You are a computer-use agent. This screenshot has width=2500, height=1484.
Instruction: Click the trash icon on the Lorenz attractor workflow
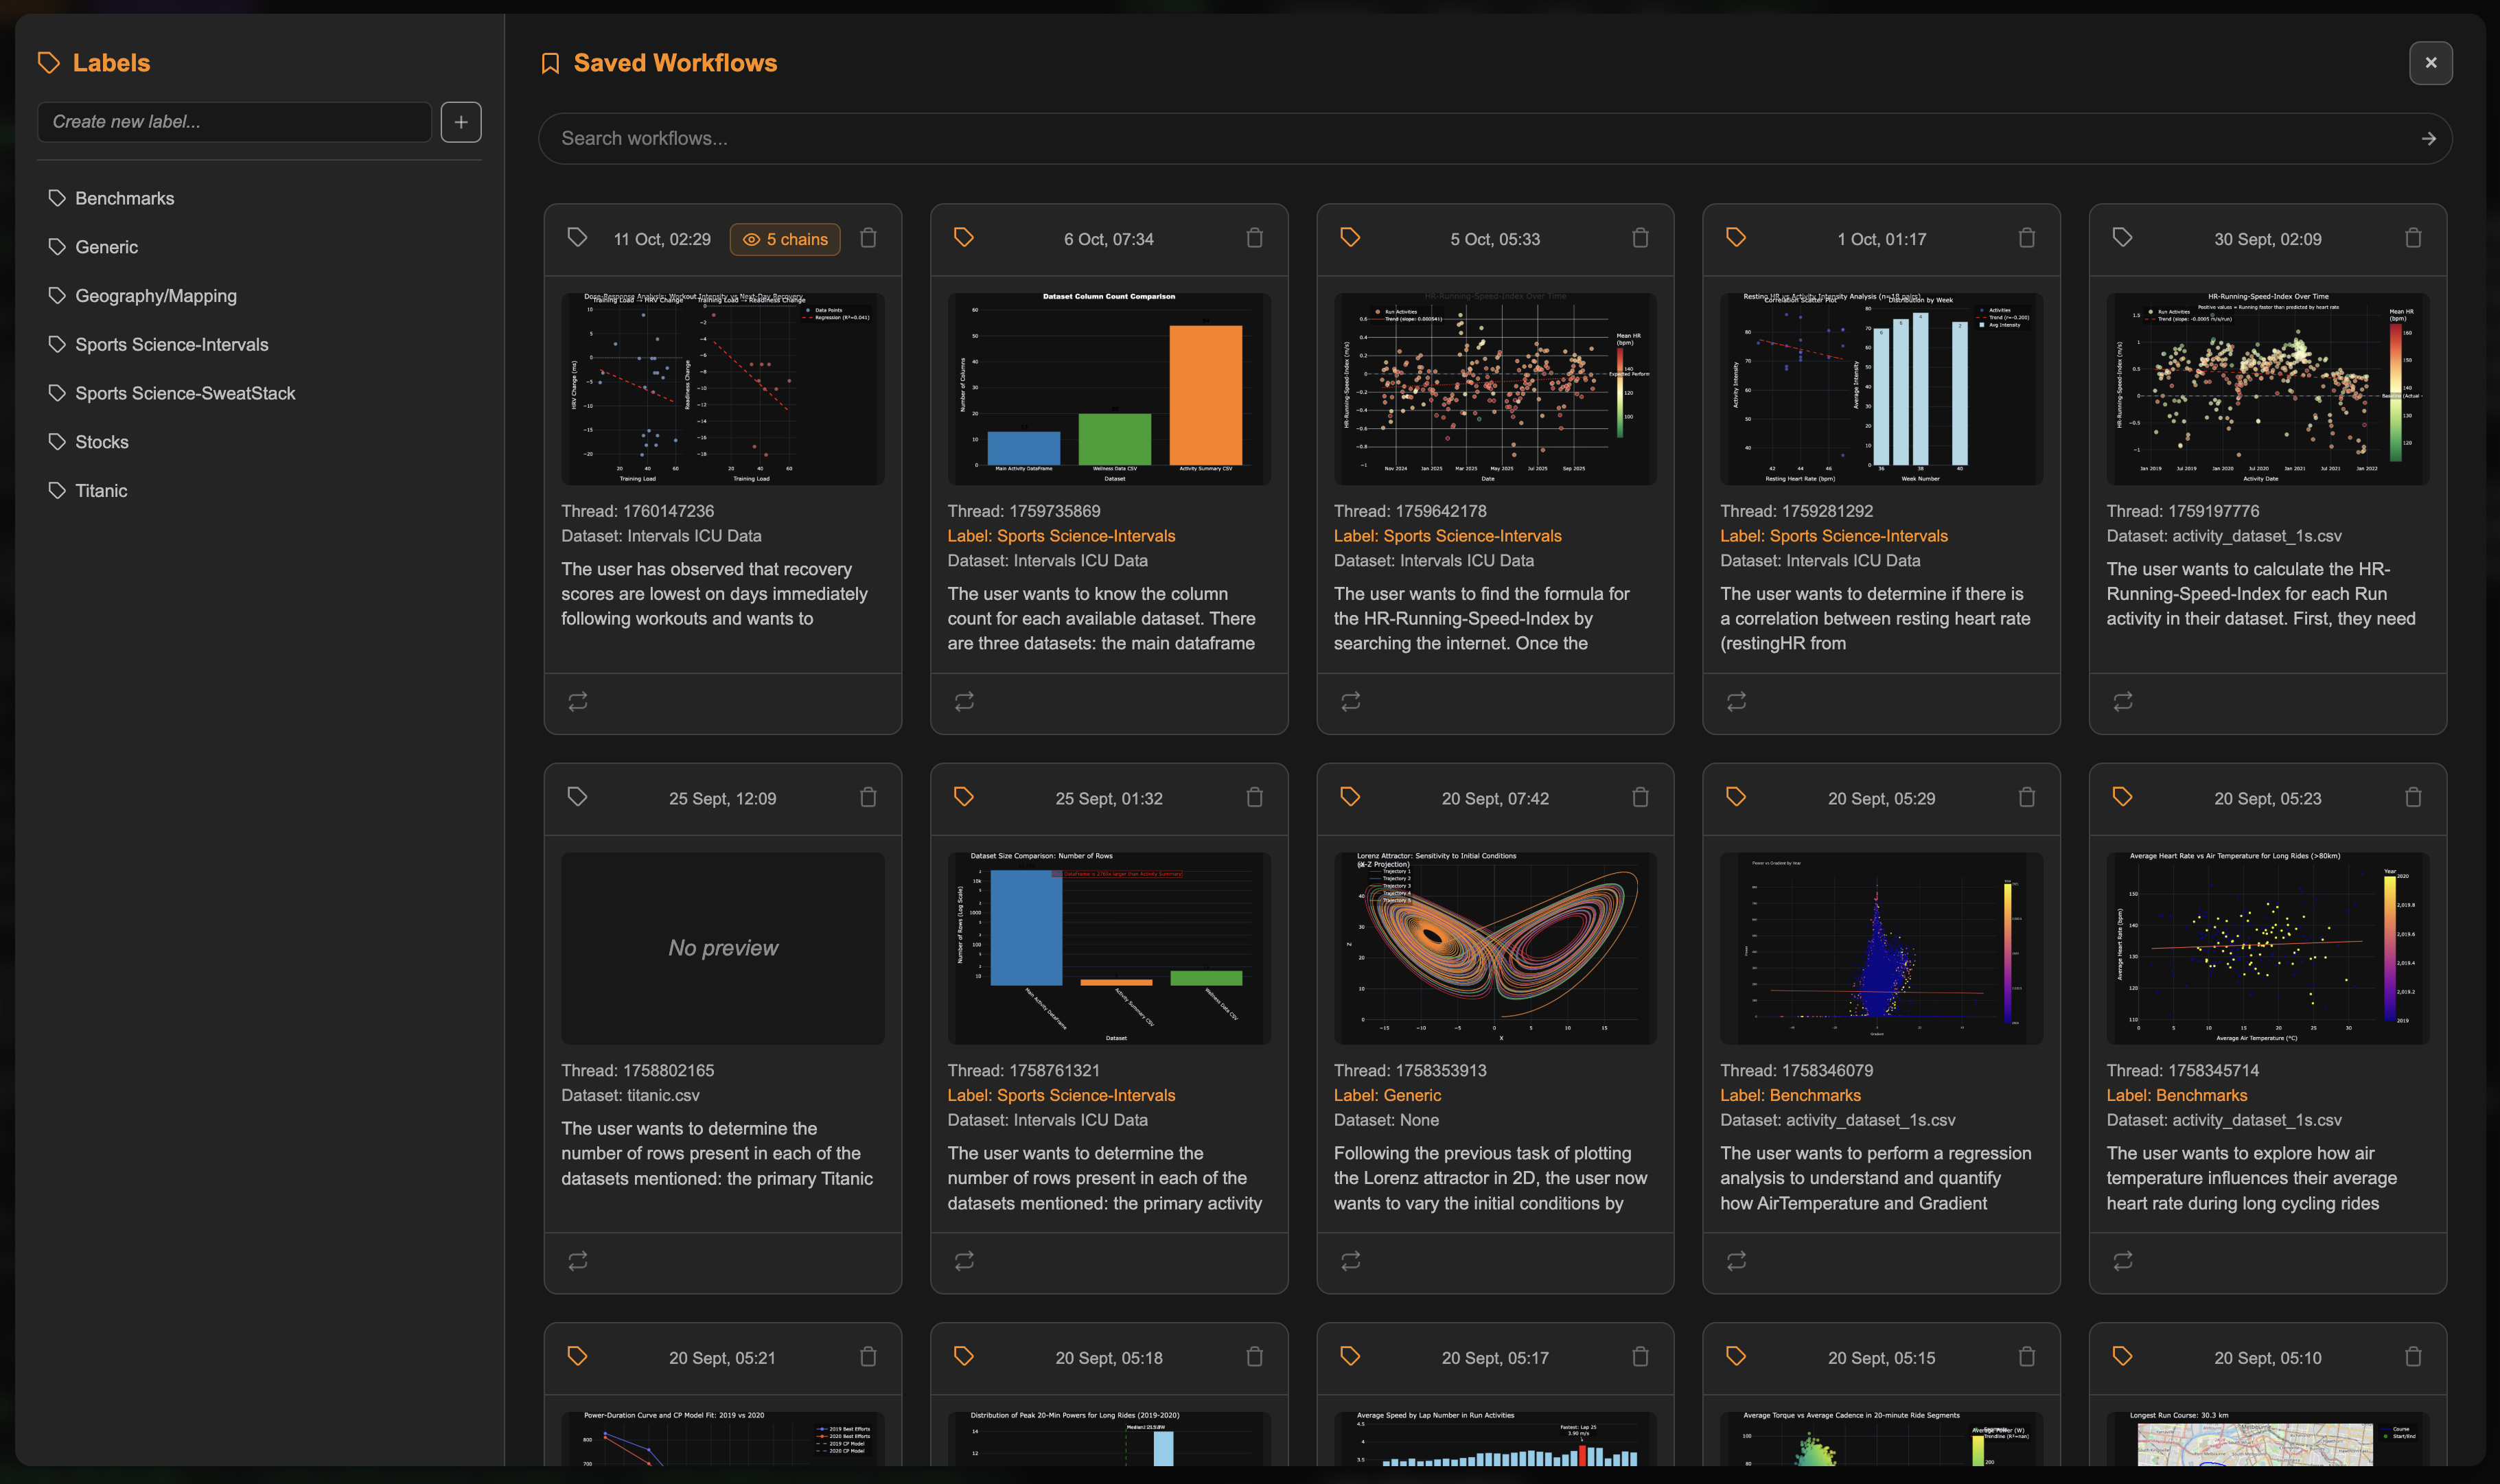(x=1640, y=797)
